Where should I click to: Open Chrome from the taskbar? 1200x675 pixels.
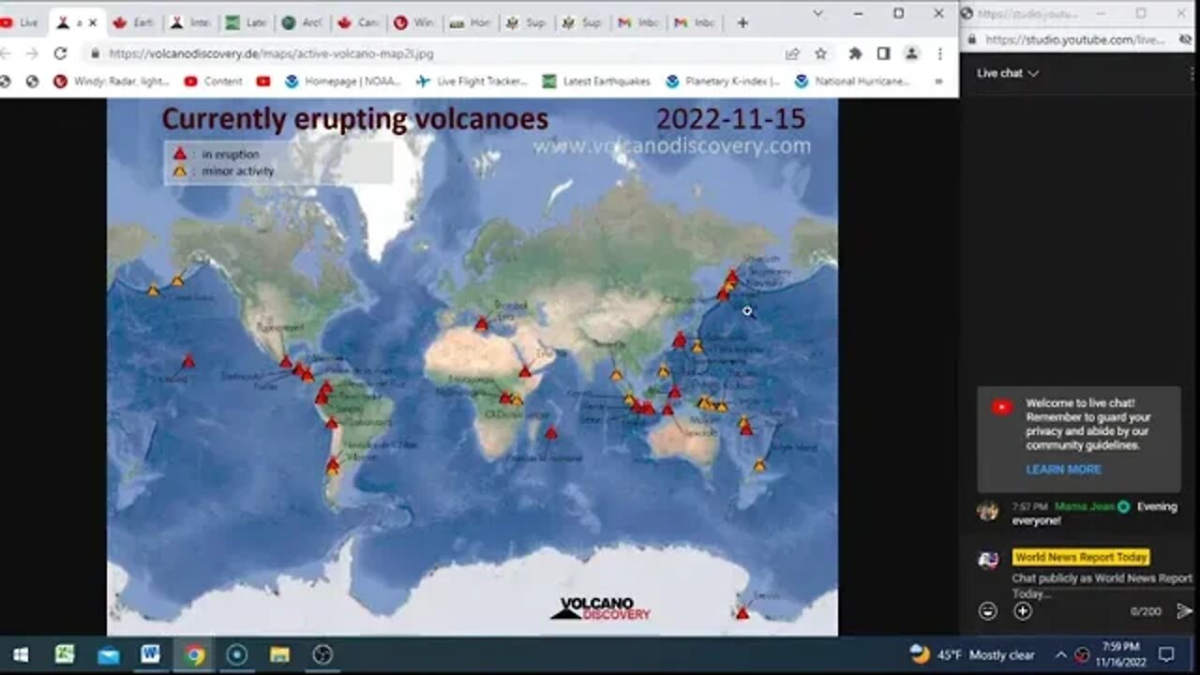tap(194, 654)
